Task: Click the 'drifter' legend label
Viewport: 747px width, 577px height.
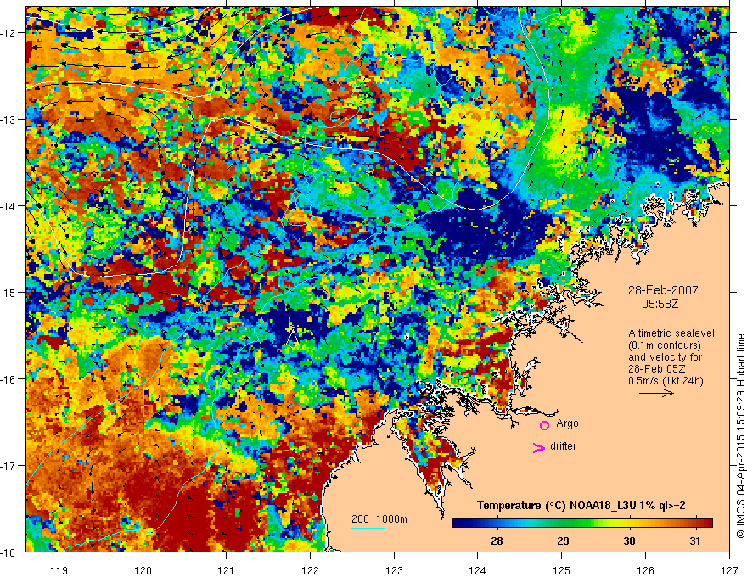Action: tap(563, 446)
